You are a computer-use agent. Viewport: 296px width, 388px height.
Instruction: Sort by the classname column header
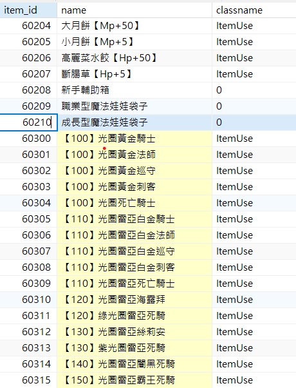254,10
